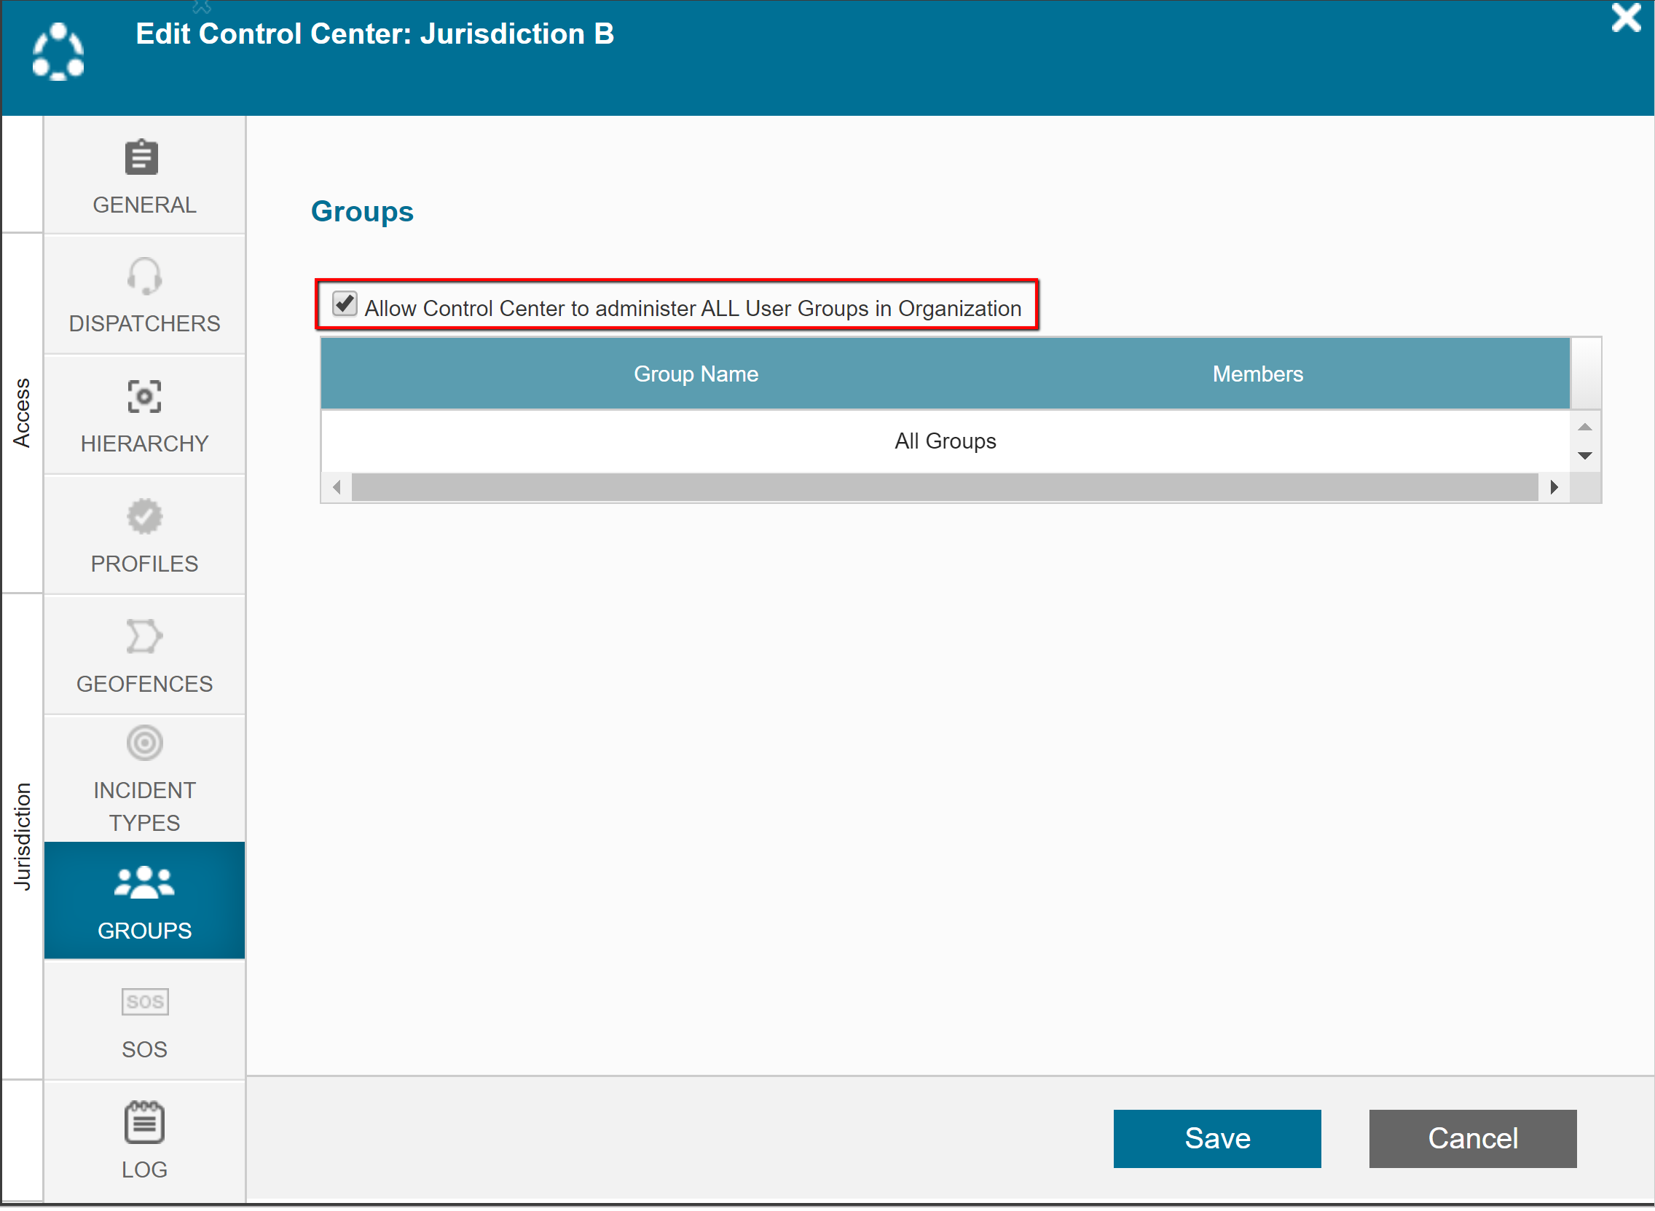Uncheck Allow Control Center to administer ALL groups
The width and height of the screenshot is (1655, 1211).
coord(344,304)
